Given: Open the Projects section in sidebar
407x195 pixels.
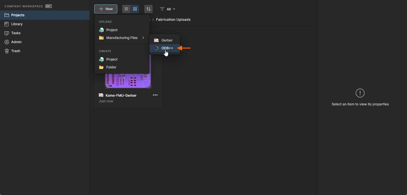Looking at the screenshot, I should coord(45,15).
